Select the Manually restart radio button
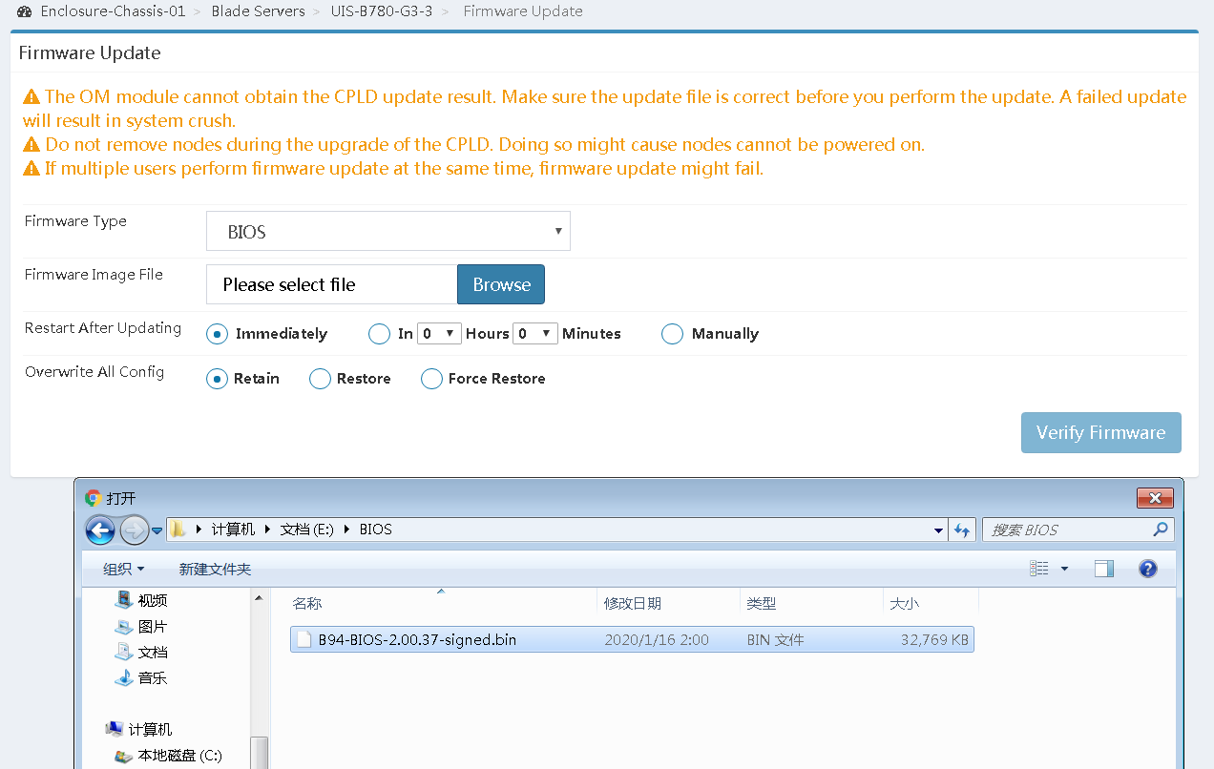This screenshot has height=769, width=1214. coord(672,334)
